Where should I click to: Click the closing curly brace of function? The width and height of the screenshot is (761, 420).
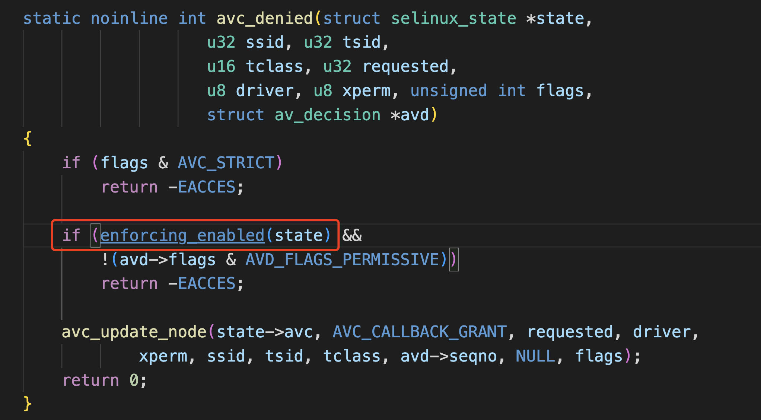27,404
